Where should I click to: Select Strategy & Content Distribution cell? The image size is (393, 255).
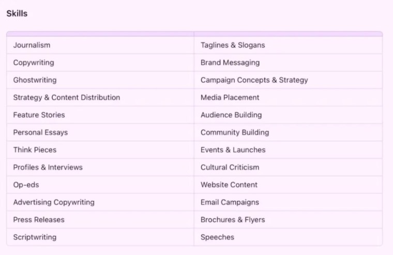pyautogui.click(x=100, y=97)
